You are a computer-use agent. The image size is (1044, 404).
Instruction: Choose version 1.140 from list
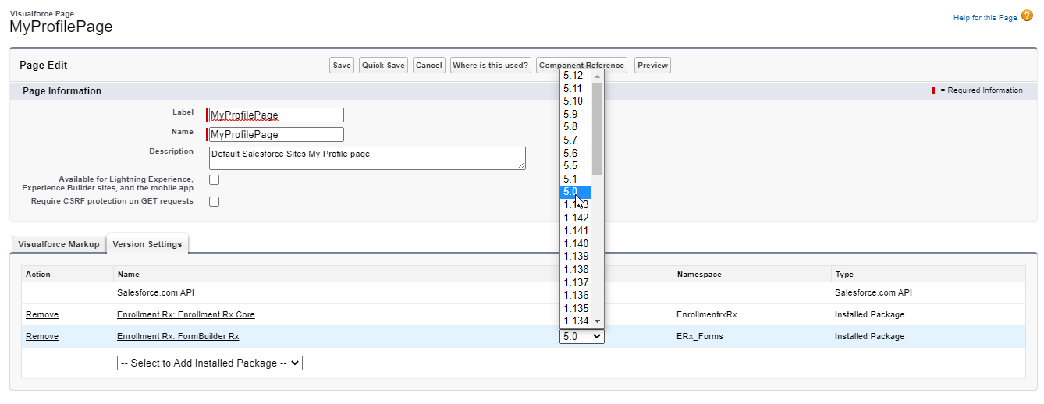pos(576,243)
